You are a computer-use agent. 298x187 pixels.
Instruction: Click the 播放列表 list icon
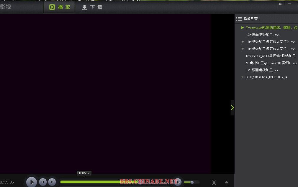point(239,19)
